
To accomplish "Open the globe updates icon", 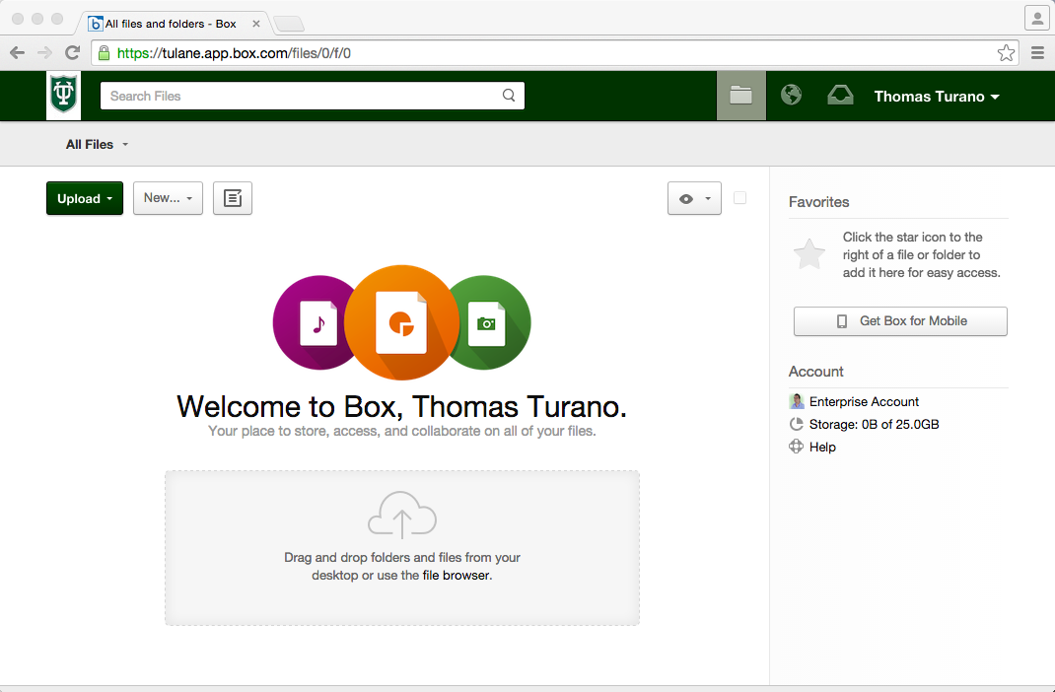I will point(791,95).
